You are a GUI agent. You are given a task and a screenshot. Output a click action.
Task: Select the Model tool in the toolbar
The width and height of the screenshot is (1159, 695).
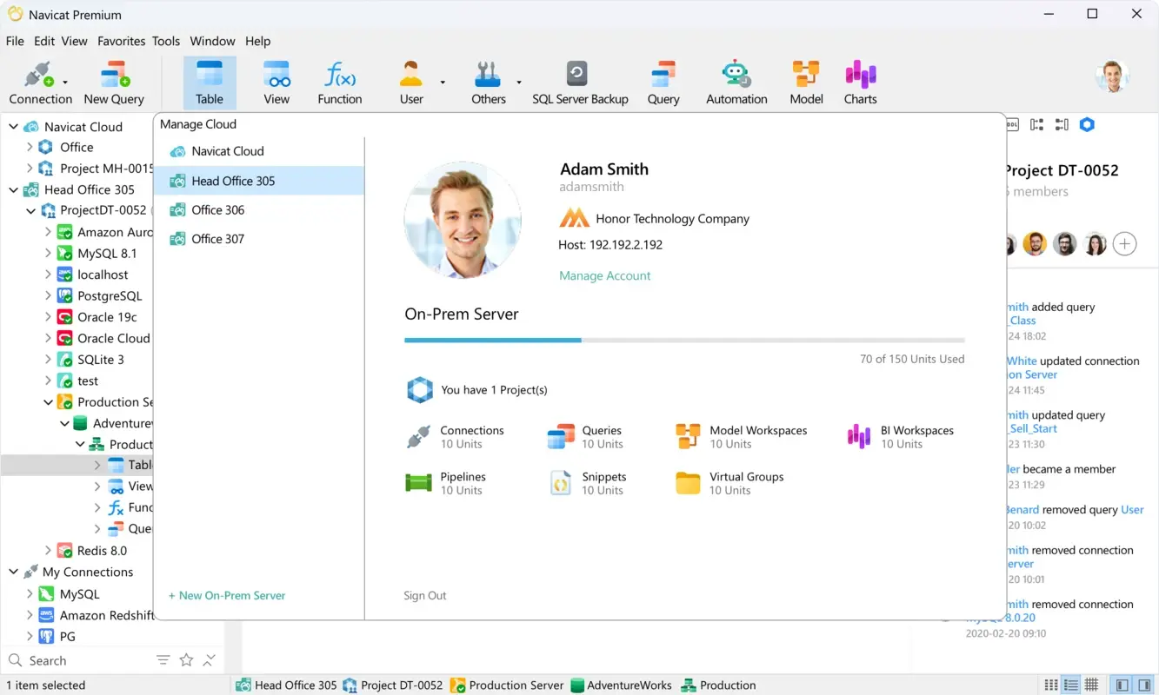[806, 82]
